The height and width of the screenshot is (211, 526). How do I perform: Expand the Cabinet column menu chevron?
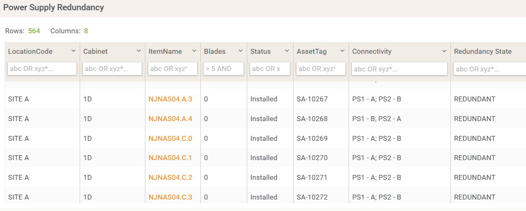coord(139,51)
